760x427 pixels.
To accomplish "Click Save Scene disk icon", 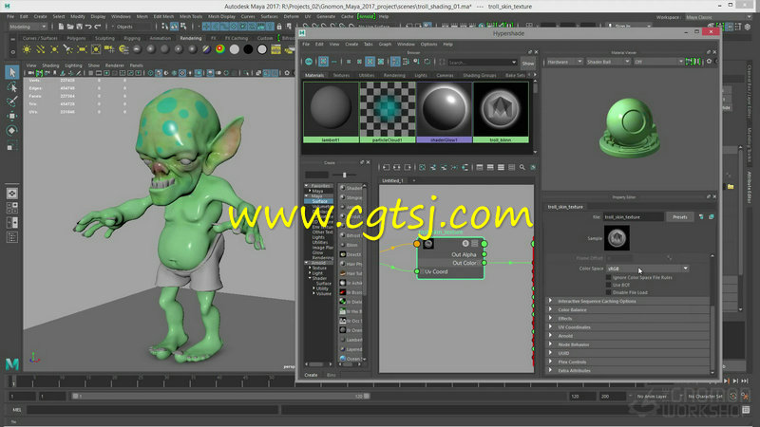I will point(79,27).
